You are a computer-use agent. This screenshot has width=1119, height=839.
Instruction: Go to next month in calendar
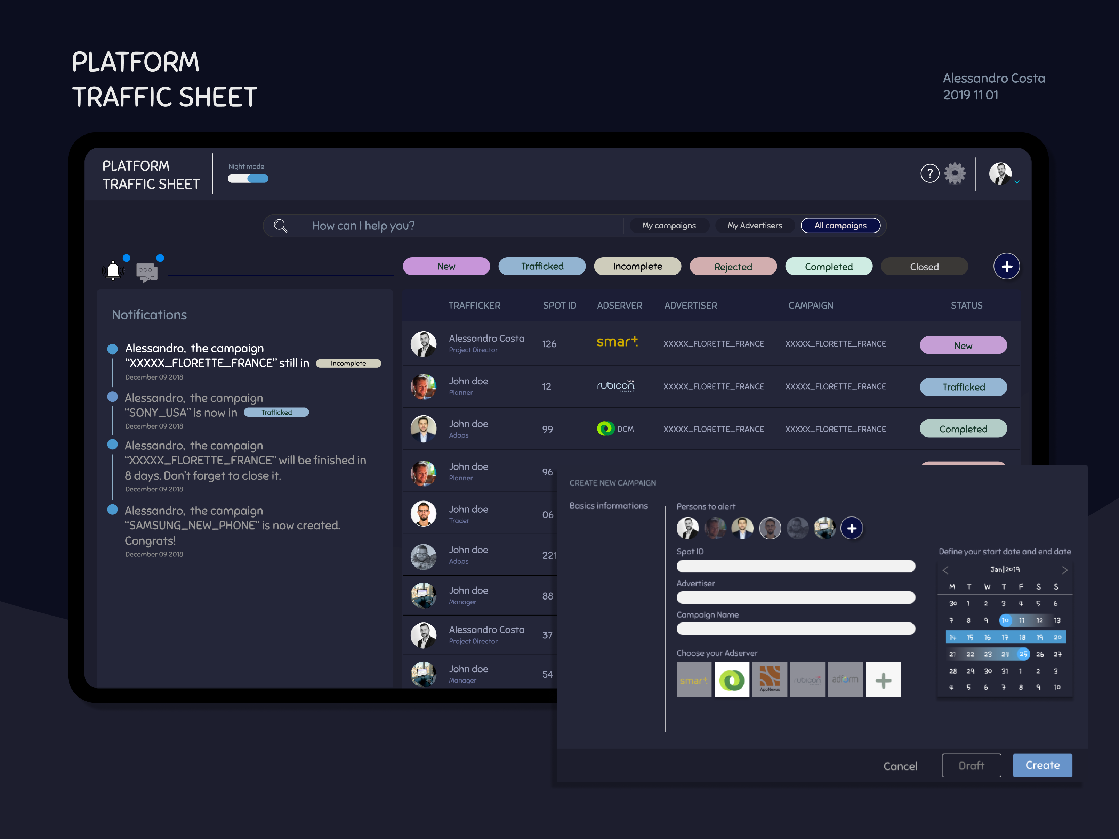[x=1064, y=570]
